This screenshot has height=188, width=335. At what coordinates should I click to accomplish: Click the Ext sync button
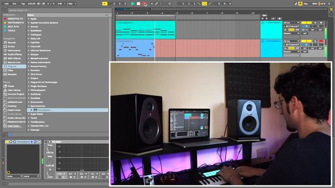click(x=14, y=4)
